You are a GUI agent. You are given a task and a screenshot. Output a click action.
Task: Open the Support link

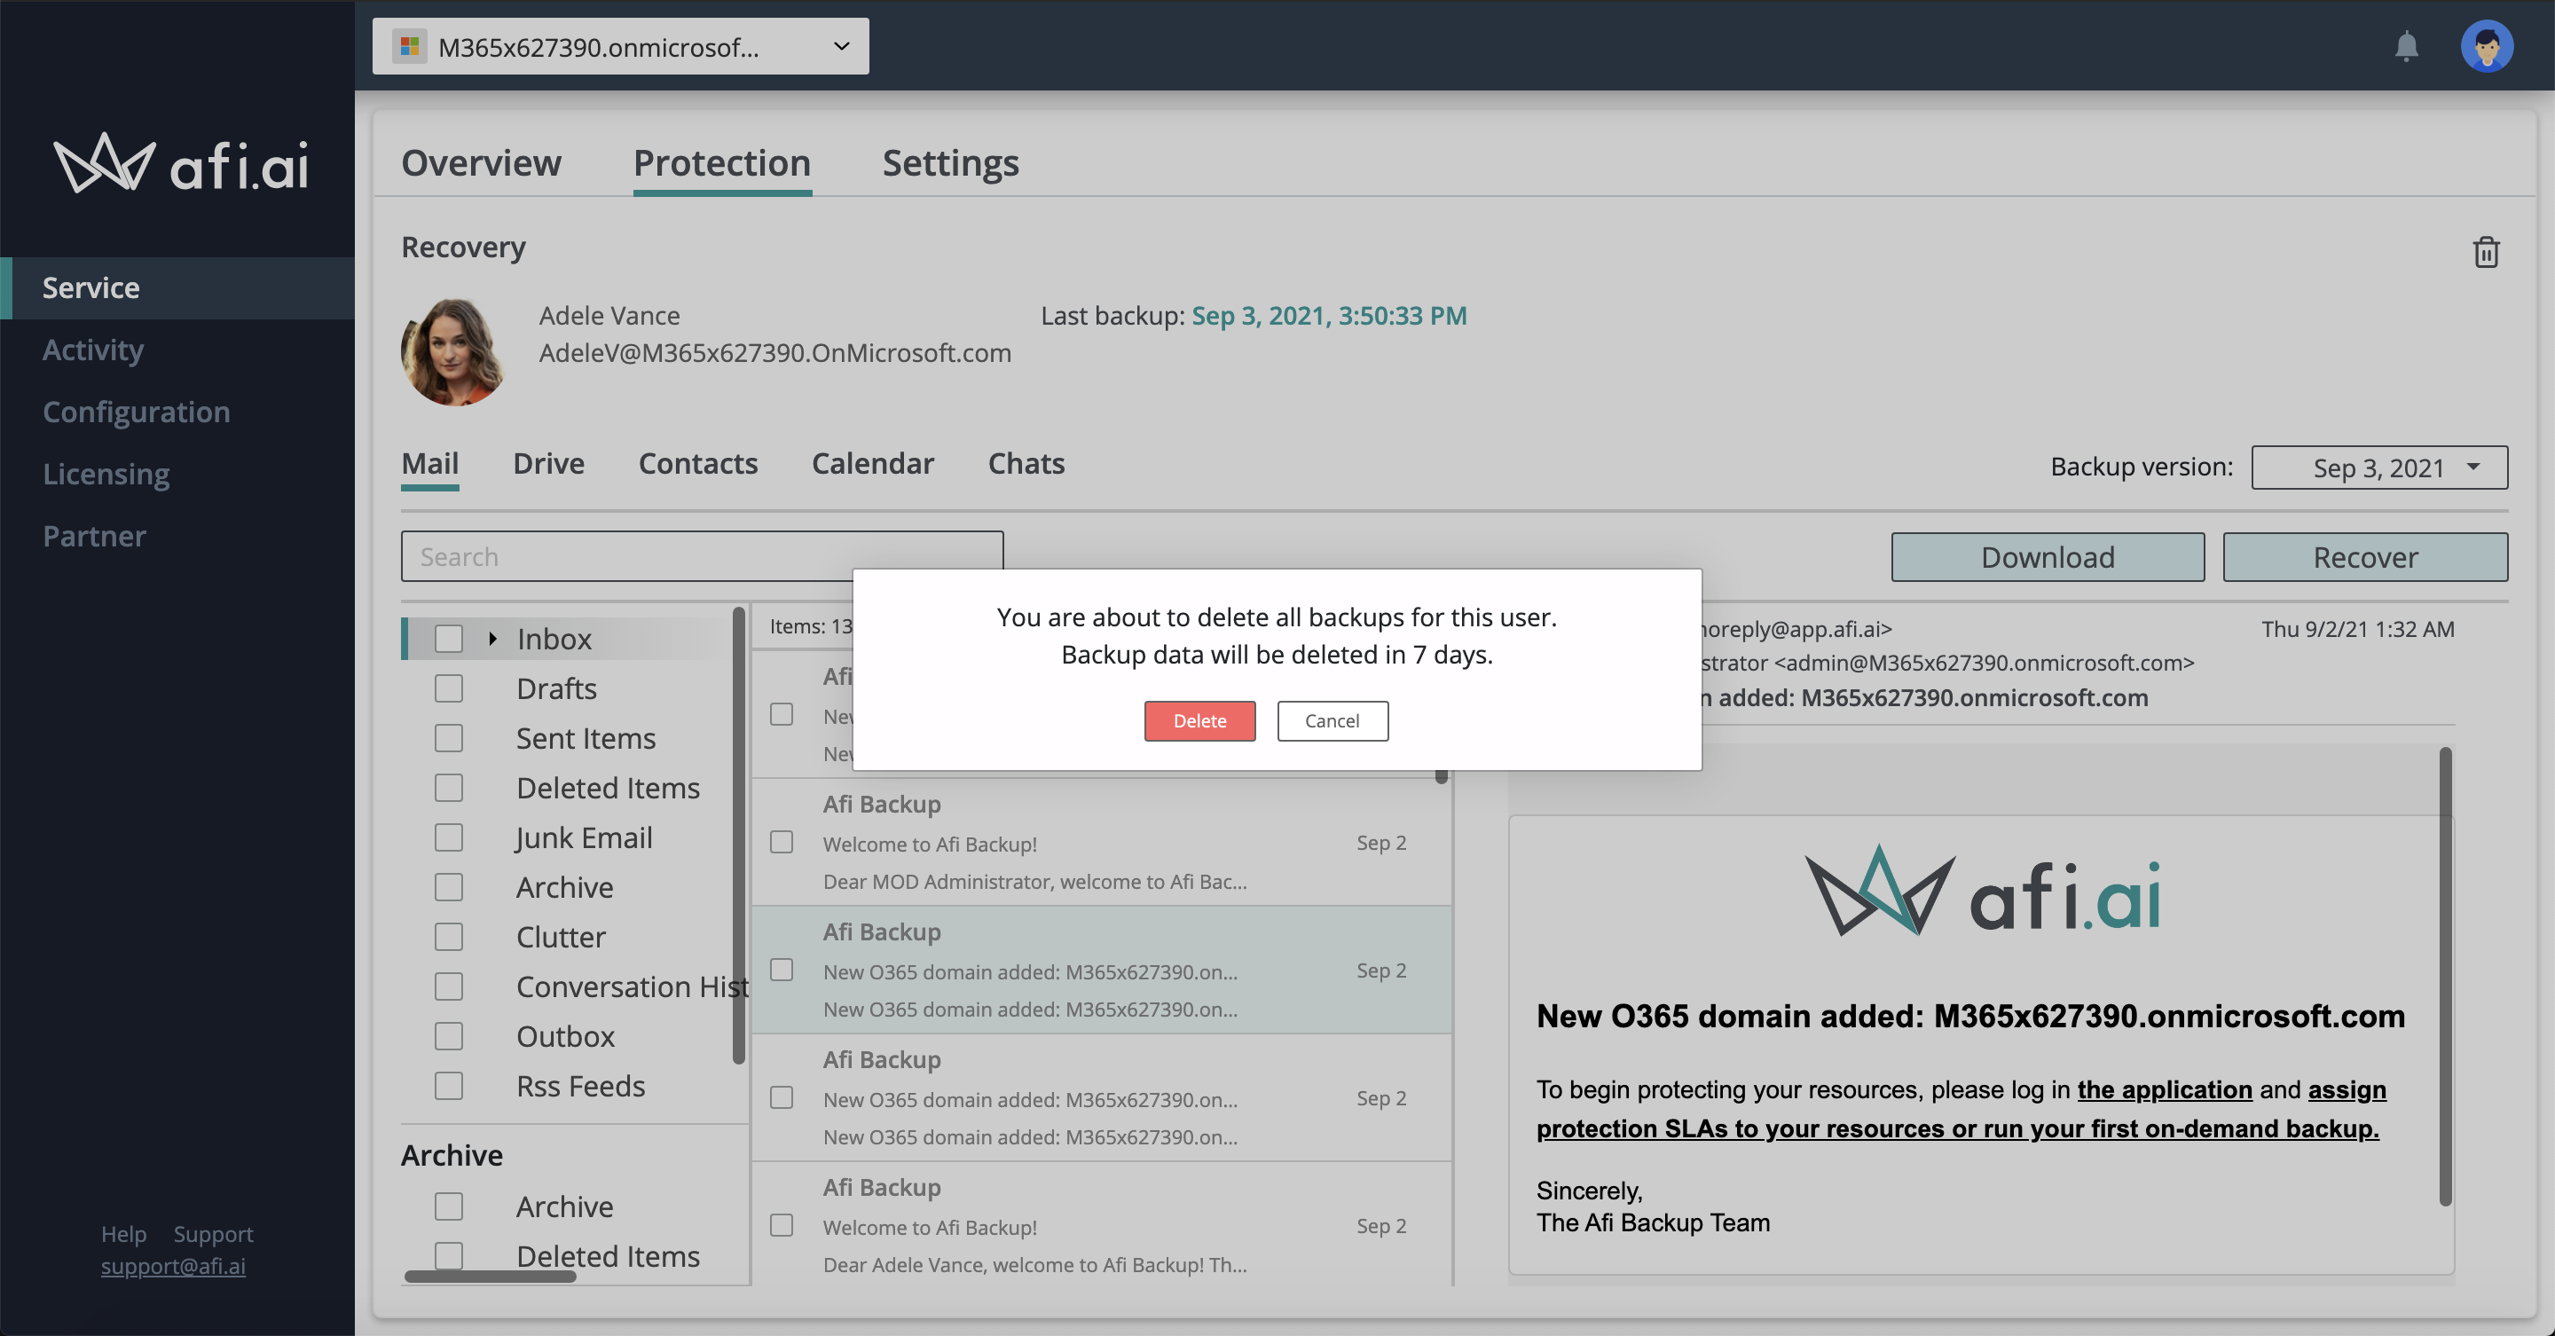213,1234
